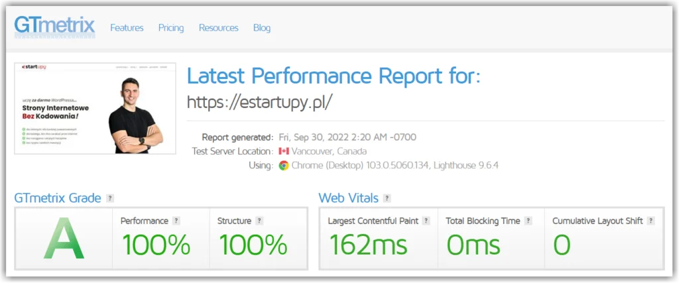
Task: Click the https://estartupy.pl/ URL link
Action: coord(260,101)
